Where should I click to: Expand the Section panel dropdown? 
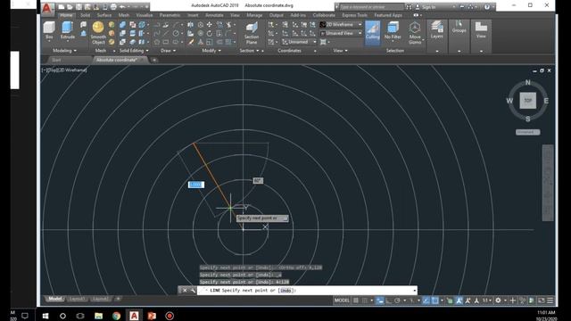tap(249, 51)
